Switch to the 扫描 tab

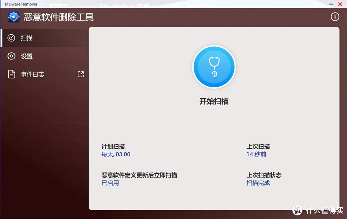pyautogui.click(x=26, y=38)
